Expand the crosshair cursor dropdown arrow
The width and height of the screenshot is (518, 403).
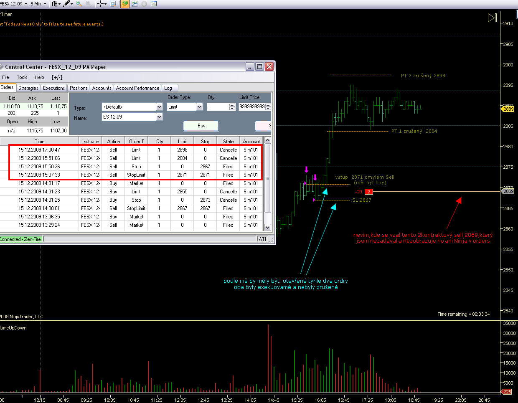pyautogui.click(x=105, y=4)
